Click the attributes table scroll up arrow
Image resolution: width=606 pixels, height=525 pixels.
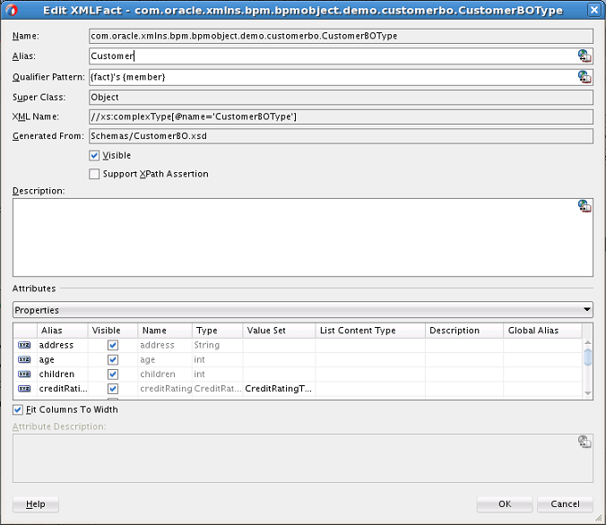pos(587,342)
